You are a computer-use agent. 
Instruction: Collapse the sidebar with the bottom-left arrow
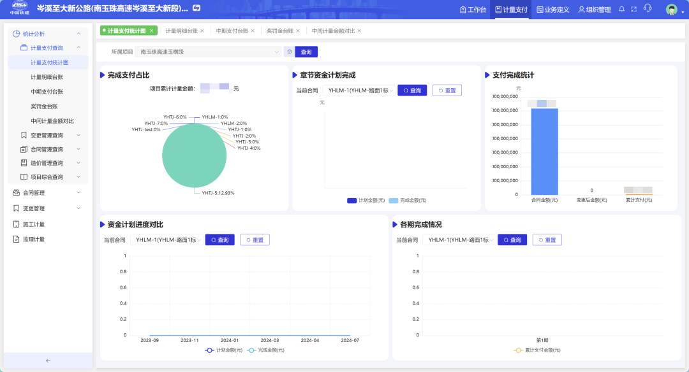(x=47, y=361)
